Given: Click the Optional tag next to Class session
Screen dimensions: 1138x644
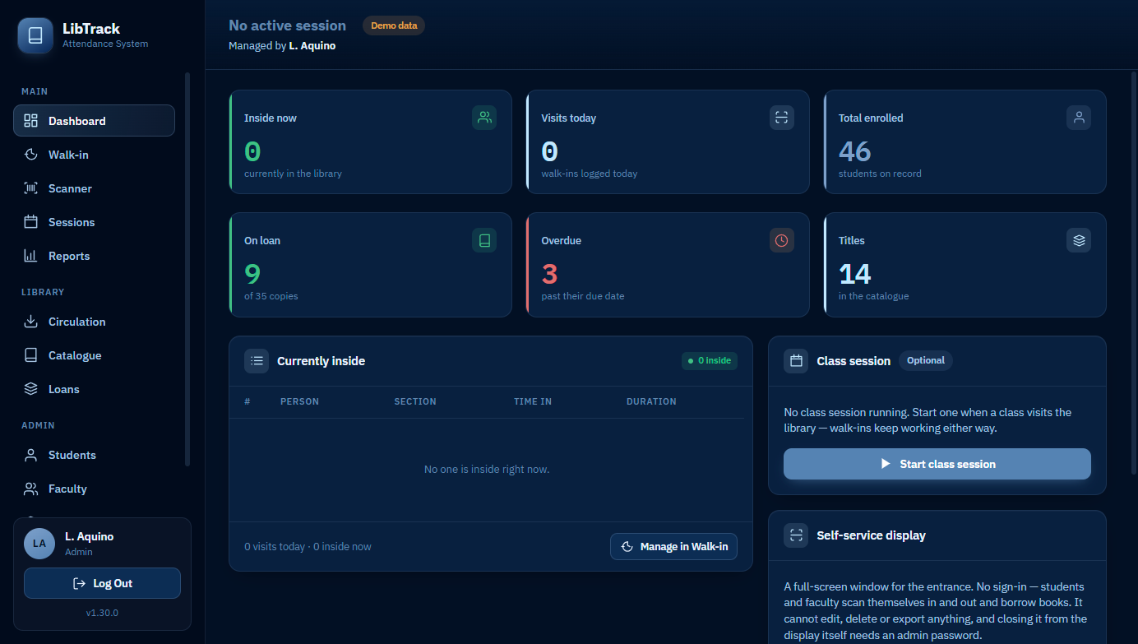Looking at the screenshot, I should 926,360.
